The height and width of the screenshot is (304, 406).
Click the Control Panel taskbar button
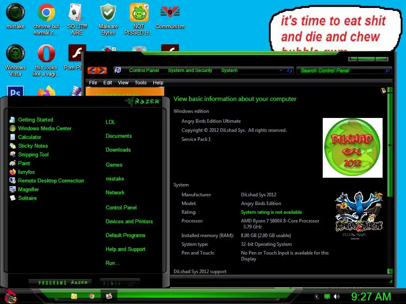pyautogui.click(x=109, y=296)
